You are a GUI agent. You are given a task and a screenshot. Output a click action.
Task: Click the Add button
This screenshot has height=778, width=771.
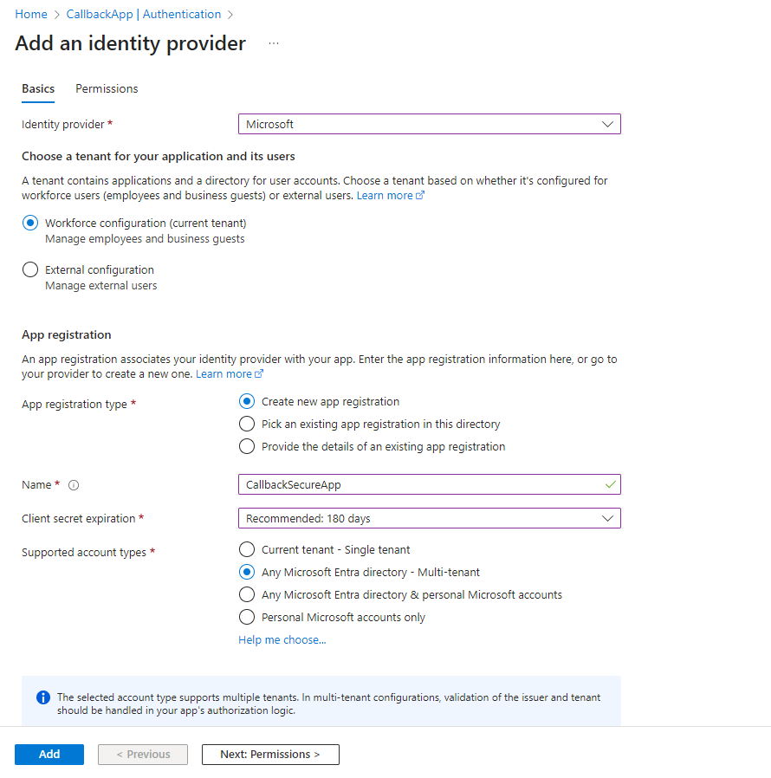click(x=49, y=754)
